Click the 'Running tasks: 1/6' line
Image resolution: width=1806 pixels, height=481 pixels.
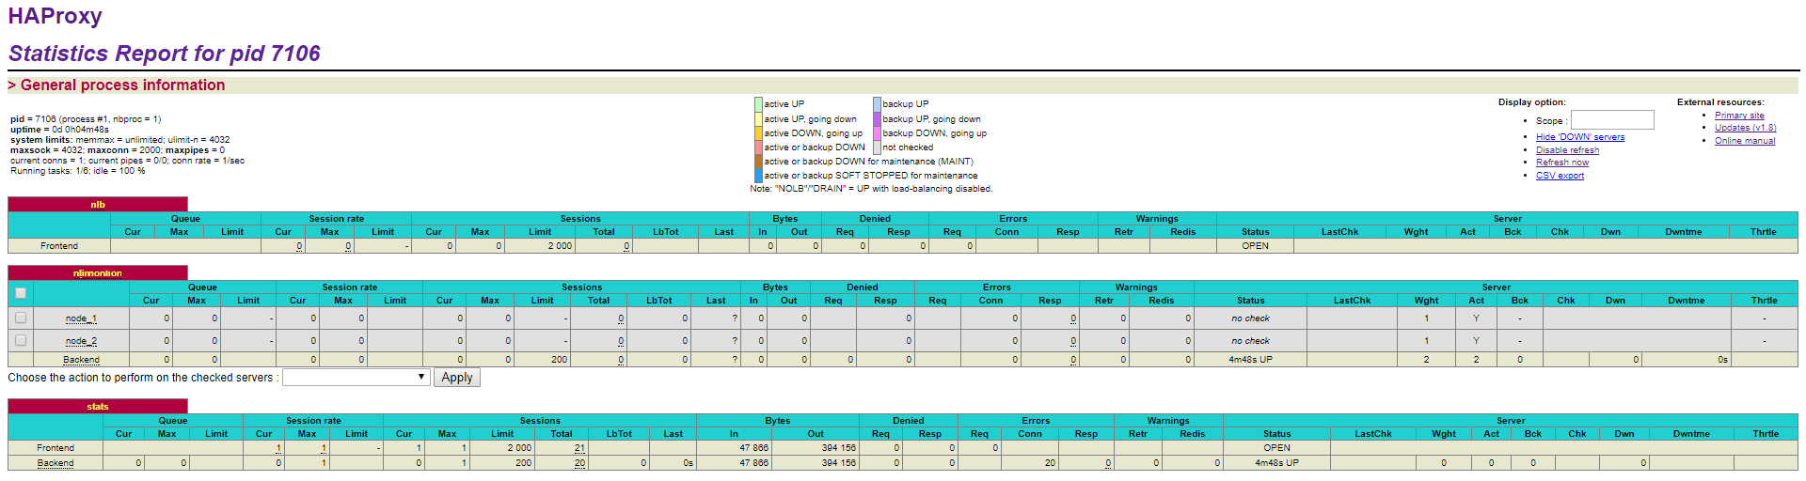coord(78,171)
